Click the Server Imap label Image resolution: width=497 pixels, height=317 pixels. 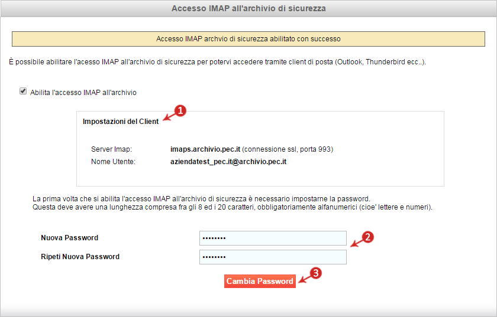[x=111, y=149]
